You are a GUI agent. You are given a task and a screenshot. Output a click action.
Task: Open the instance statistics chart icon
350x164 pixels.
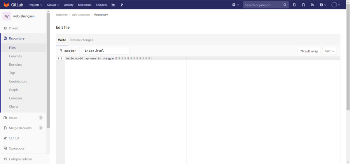[x=113, y=5]
